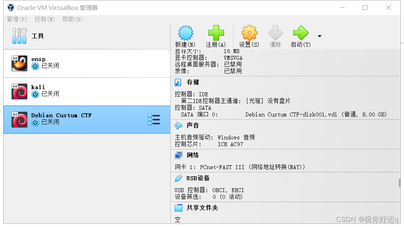Click the 注册(A) add VM icon

216,33
